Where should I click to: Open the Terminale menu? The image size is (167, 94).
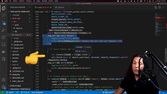[x=44, y=1]
